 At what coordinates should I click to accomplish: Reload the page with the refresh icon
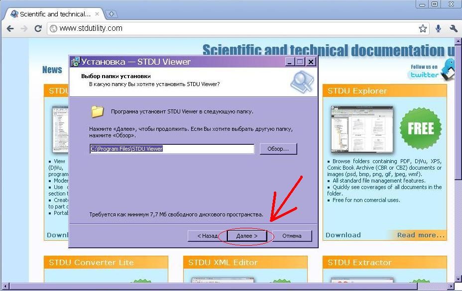click(38, 28)
